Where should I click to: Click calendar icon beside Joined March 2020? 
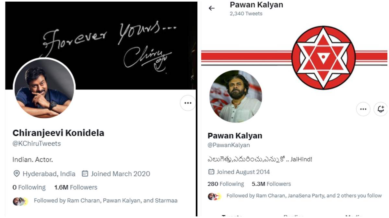pos(85,174)
